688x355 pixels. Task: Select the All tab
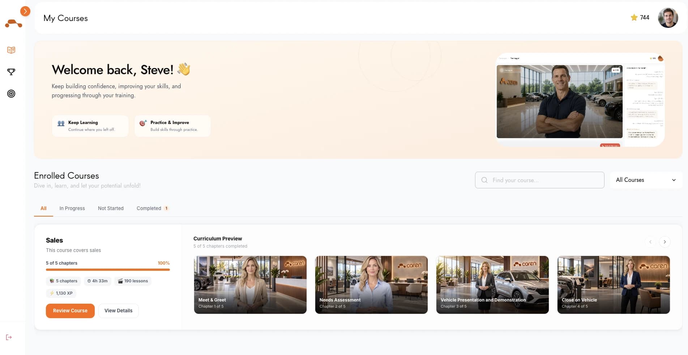43,208
